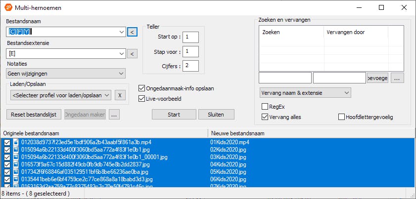Click file icon of 012038d9737f23ed5e1bdf906a2b43aabf5f861a3b.mp4
The image size is (416, 199).
point(16,143)
